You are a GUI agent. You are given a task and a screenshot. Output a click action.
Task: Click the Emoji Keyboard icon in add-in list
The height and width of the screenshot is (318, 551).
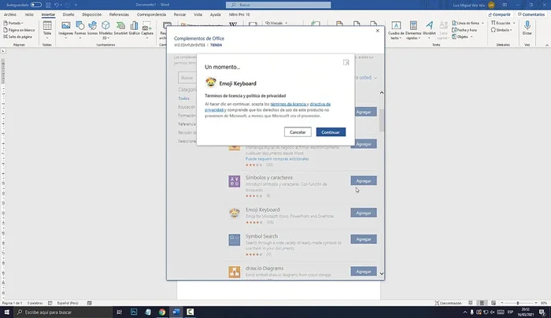pos(235,213)
